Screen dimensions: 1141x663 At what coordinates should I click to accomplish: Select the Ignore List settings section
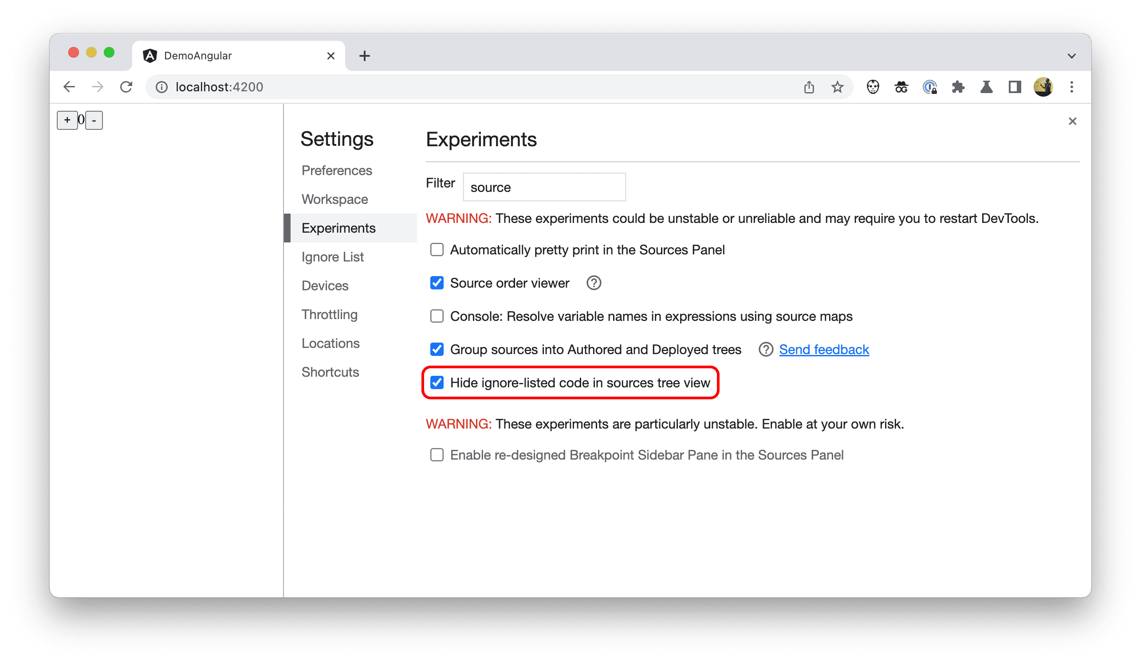332,257
